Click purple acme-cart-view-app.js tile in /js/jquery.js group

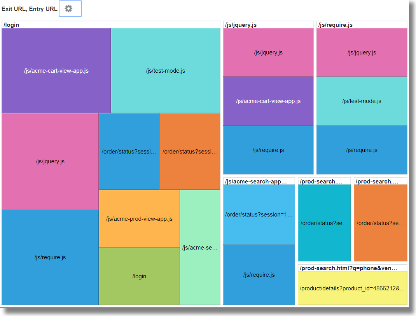point(268,101)
